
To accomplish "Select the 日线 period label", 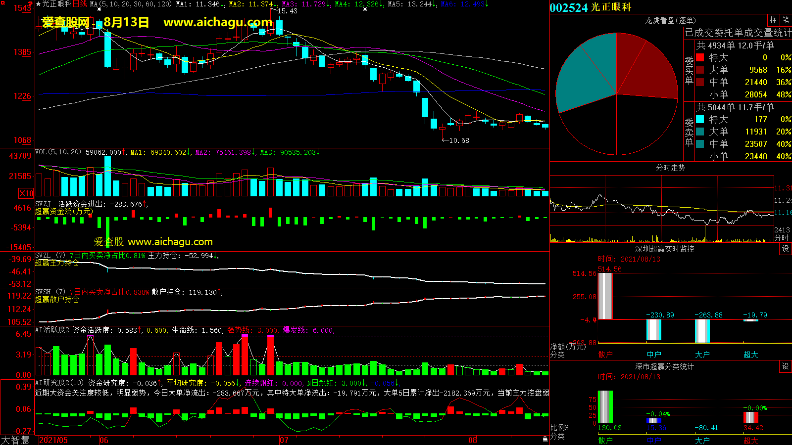I will pyautogui.click(x=80, y=4).
